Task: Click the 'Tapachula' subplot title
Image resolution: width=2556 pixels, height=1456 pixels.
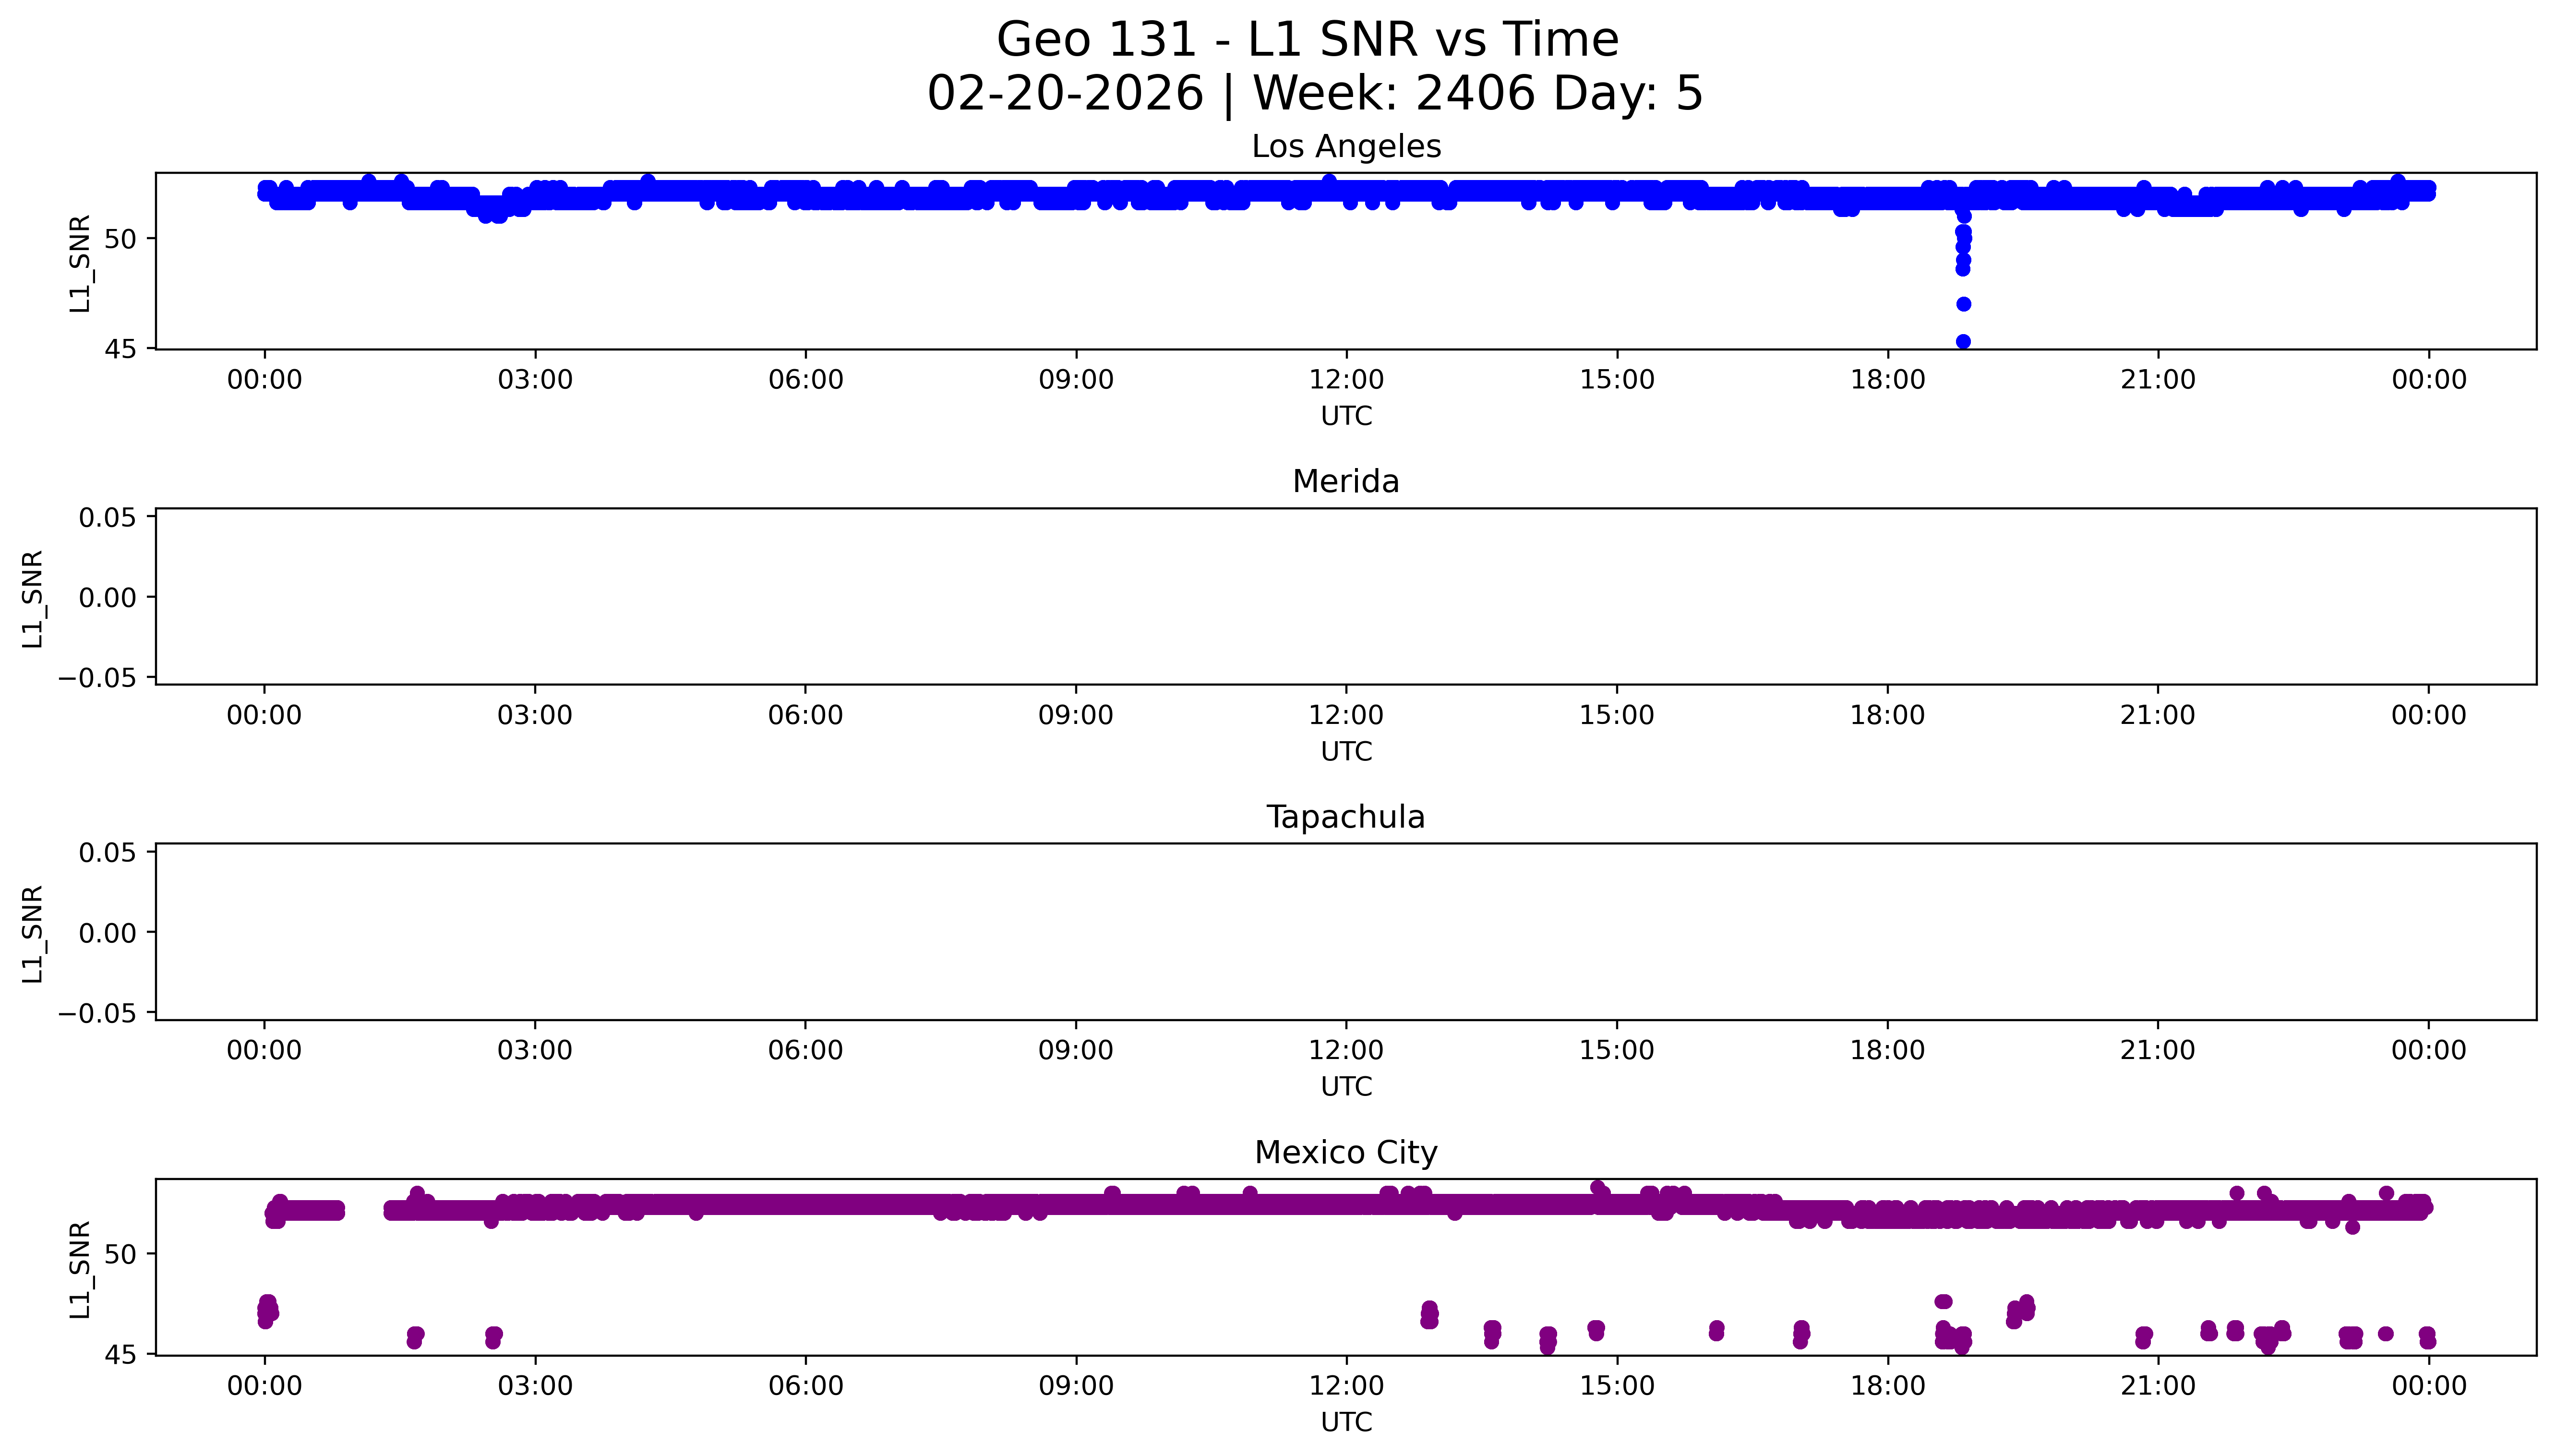Action: (1345, 817)
